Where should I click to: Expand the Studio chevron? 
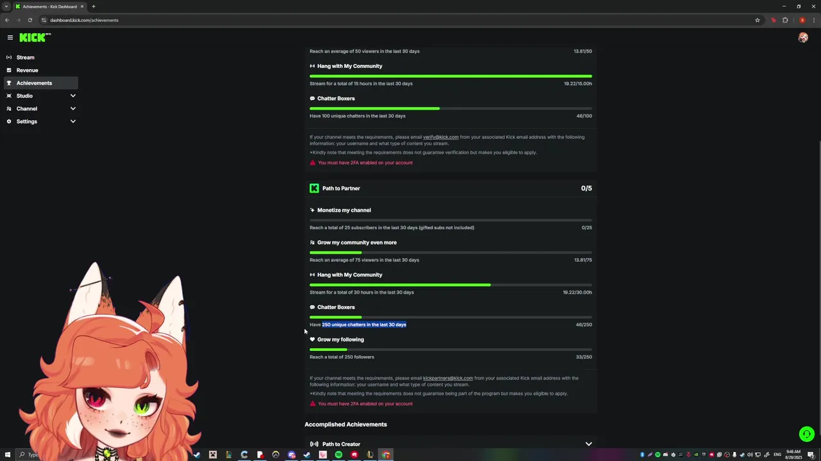(72, 96)
